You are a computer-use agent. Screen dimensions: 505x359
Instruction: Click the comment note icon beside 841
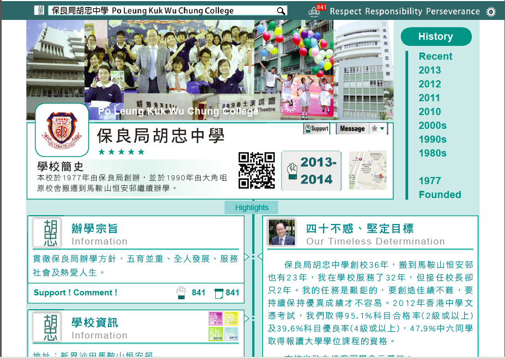(218, 293)
